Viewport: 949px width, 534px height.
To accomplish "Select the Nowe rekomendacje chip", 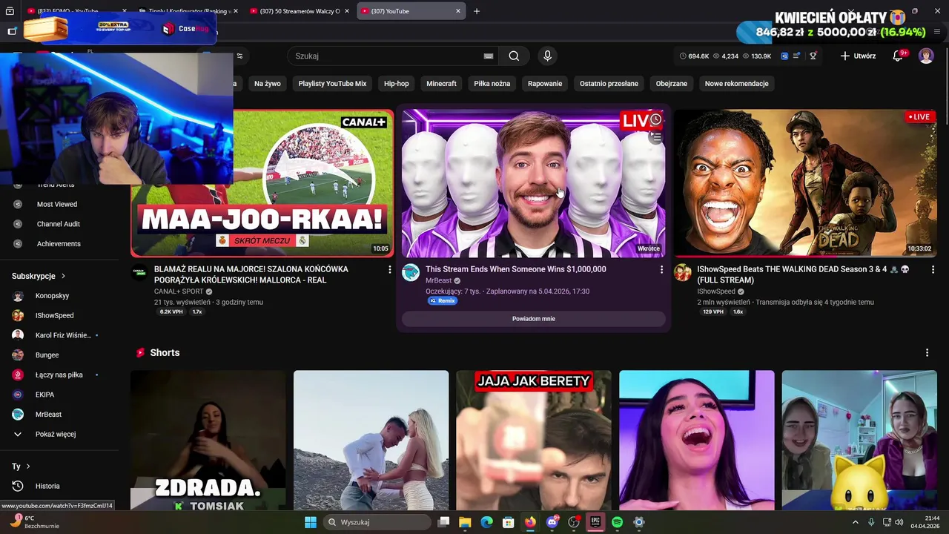I will click(736, 84).
